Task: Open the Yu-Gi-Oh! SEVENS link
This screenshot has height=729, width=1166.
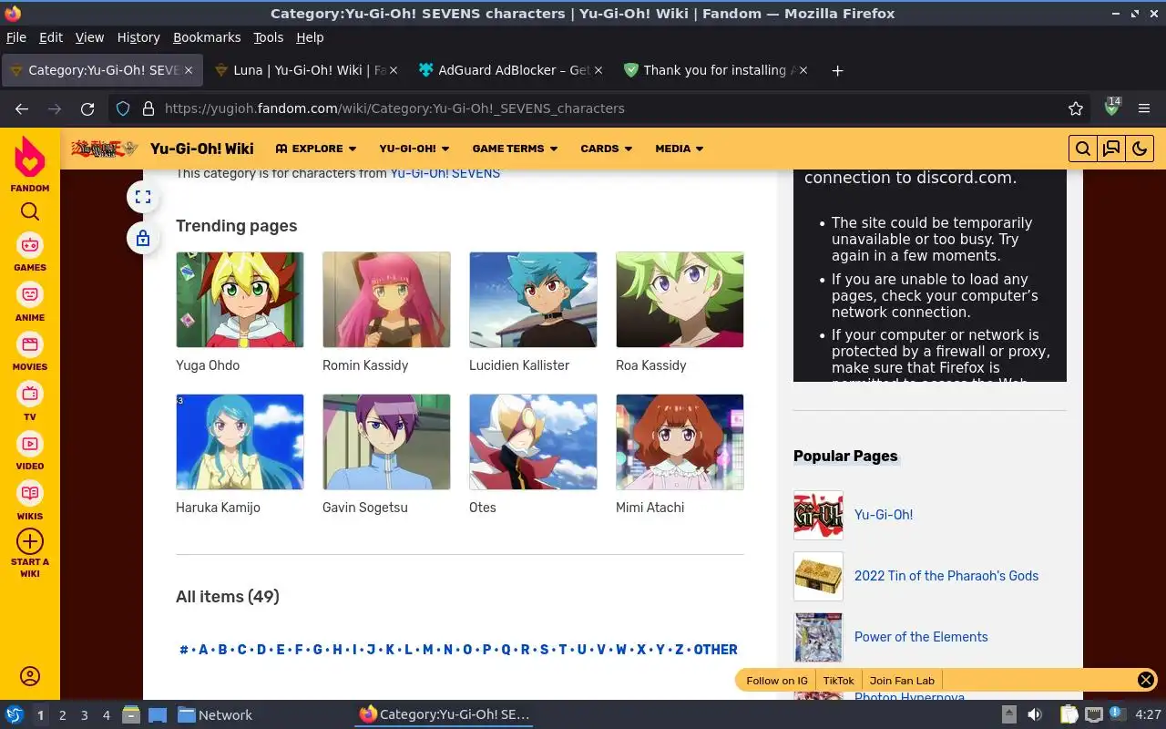Action: pyautogui.click(x=445, y=172)
